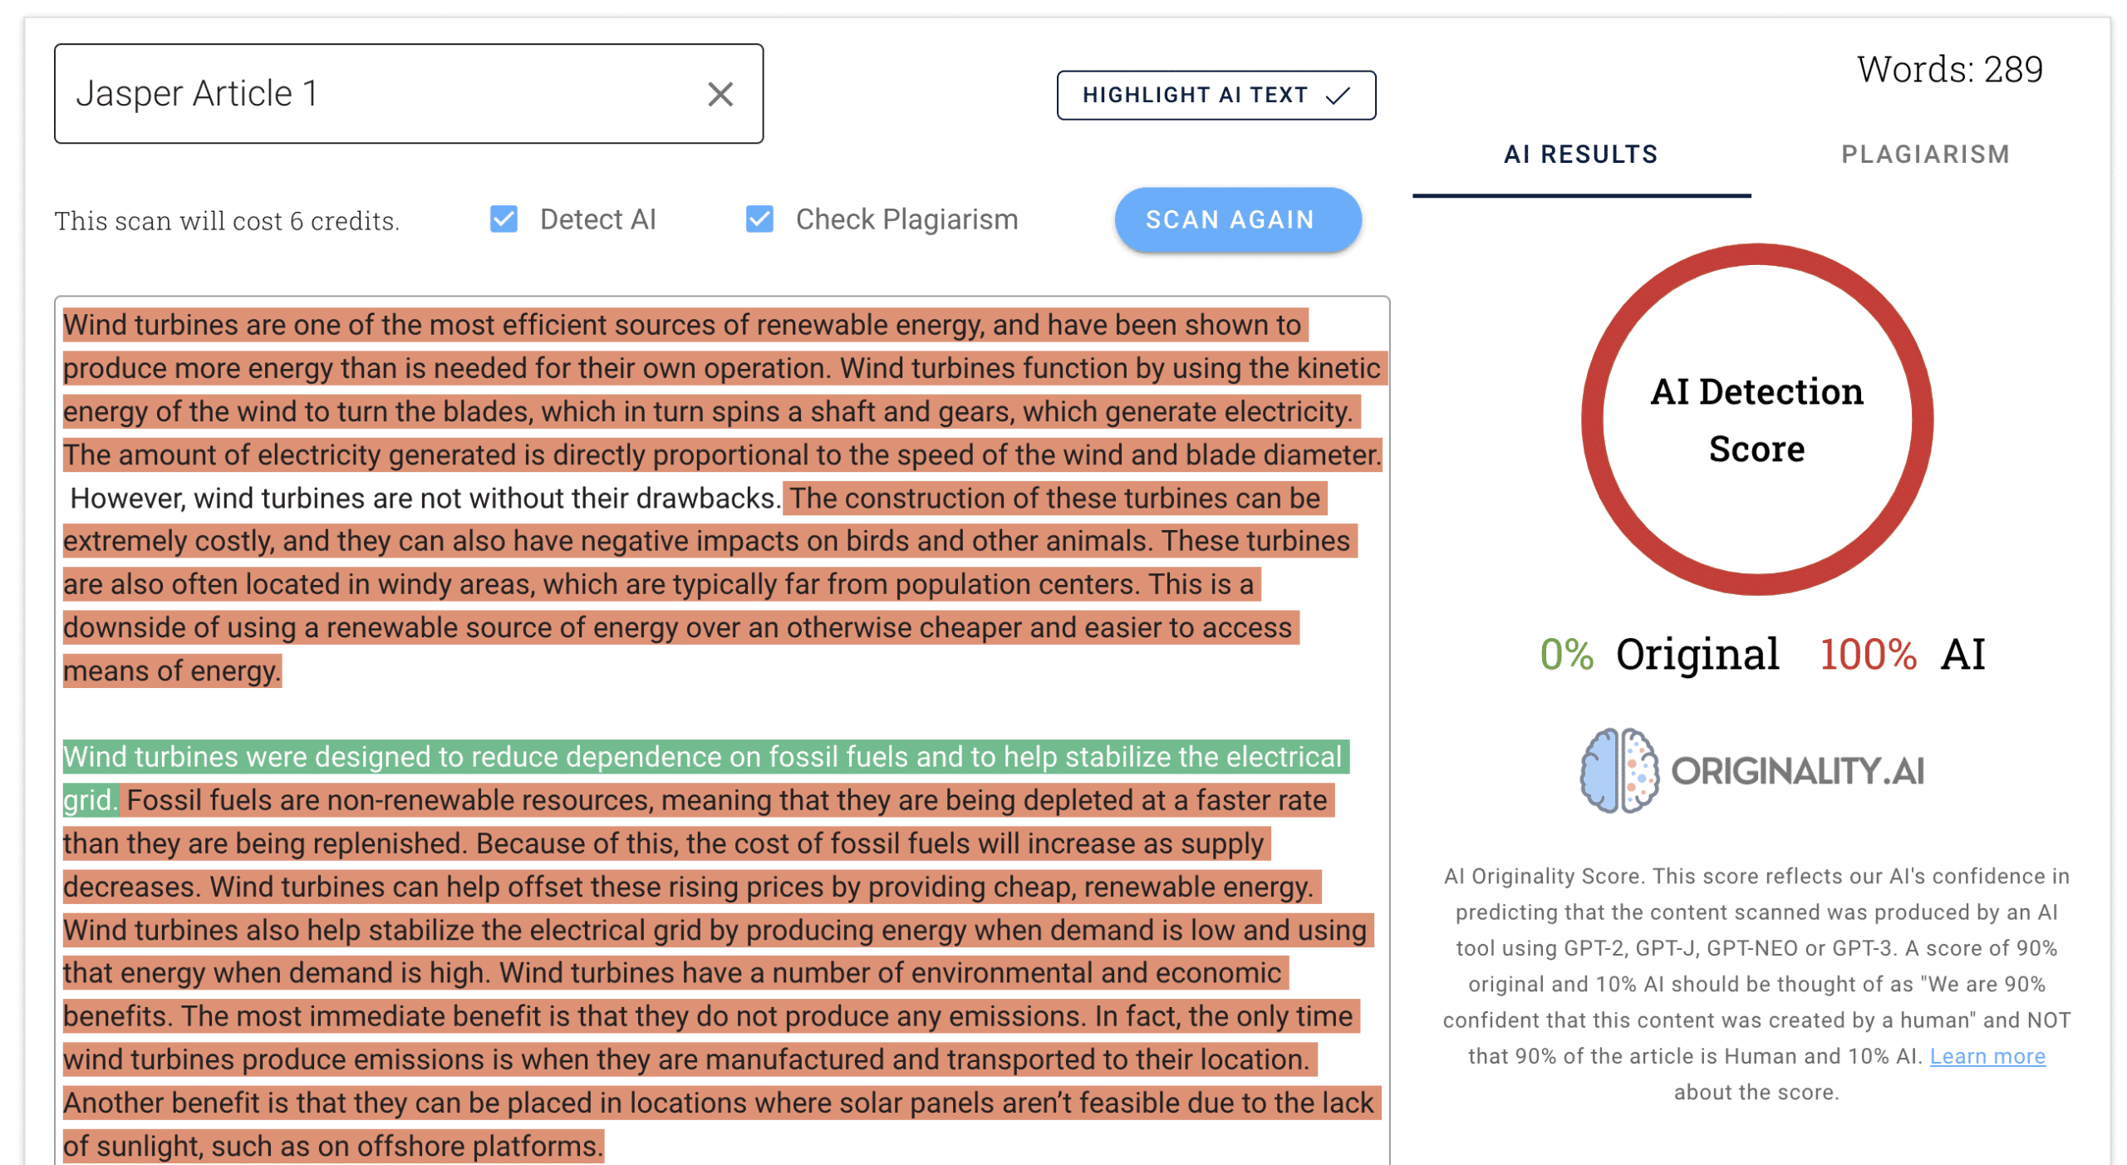The width and height of the screenshot is (2127, 1165).
Task: Click inside the Jasper Article 1 title field
Action: click(374, 94)
